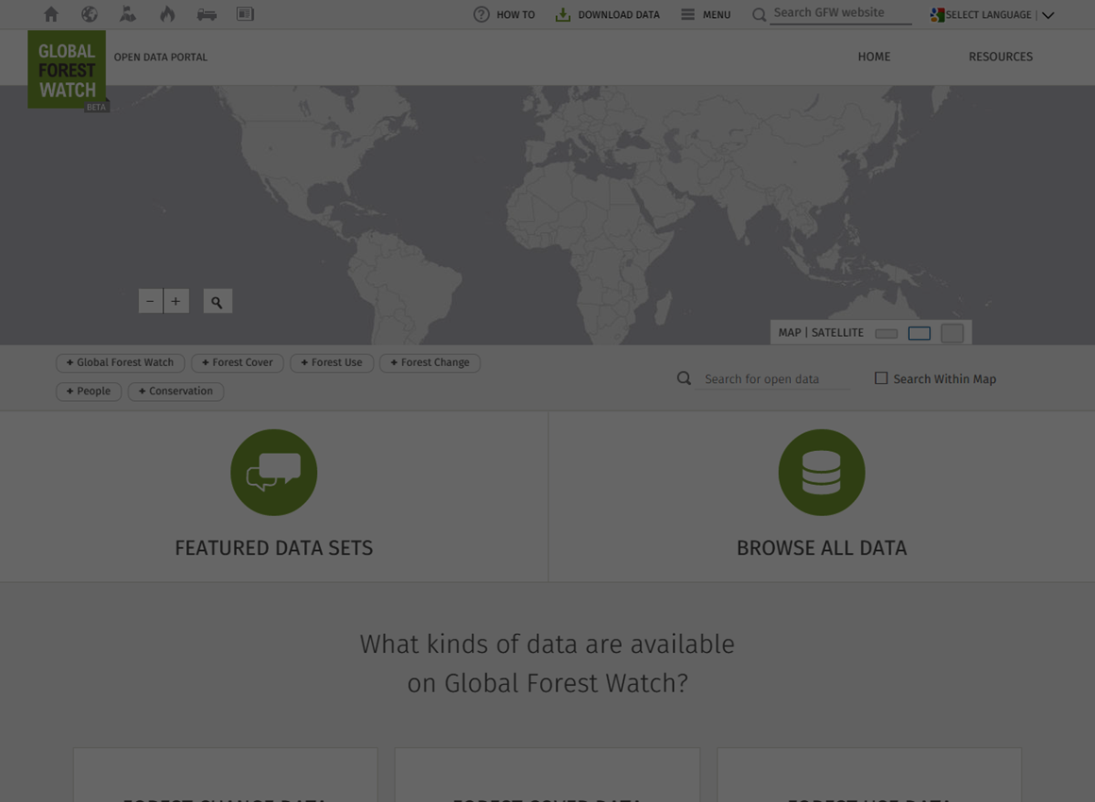Open the RESOURCES tab
The width and height of the screenshot is (1095, 802).
click(1001, 57)
